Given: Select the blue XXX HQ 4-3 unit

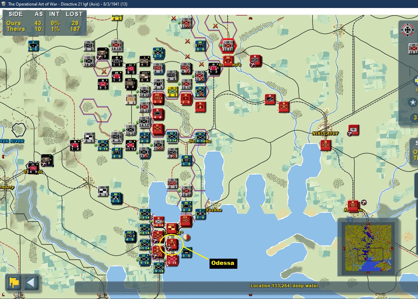Looking at the screenshot, I should [x=131, y=236].
